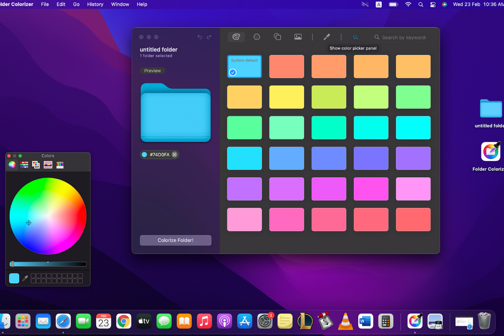504x336 pixels.
Task: Open League of Legends from the Dock
Action: pyautogui.click(x=305, y=321)
